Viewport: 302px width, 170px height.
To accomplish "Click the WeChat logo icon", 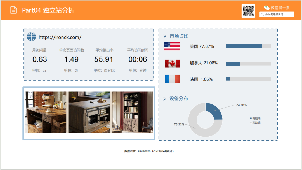I will click(267, 8).
